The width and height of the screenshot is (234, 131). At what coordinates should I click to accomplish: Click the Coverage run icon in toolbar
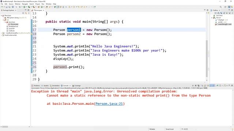29,7
